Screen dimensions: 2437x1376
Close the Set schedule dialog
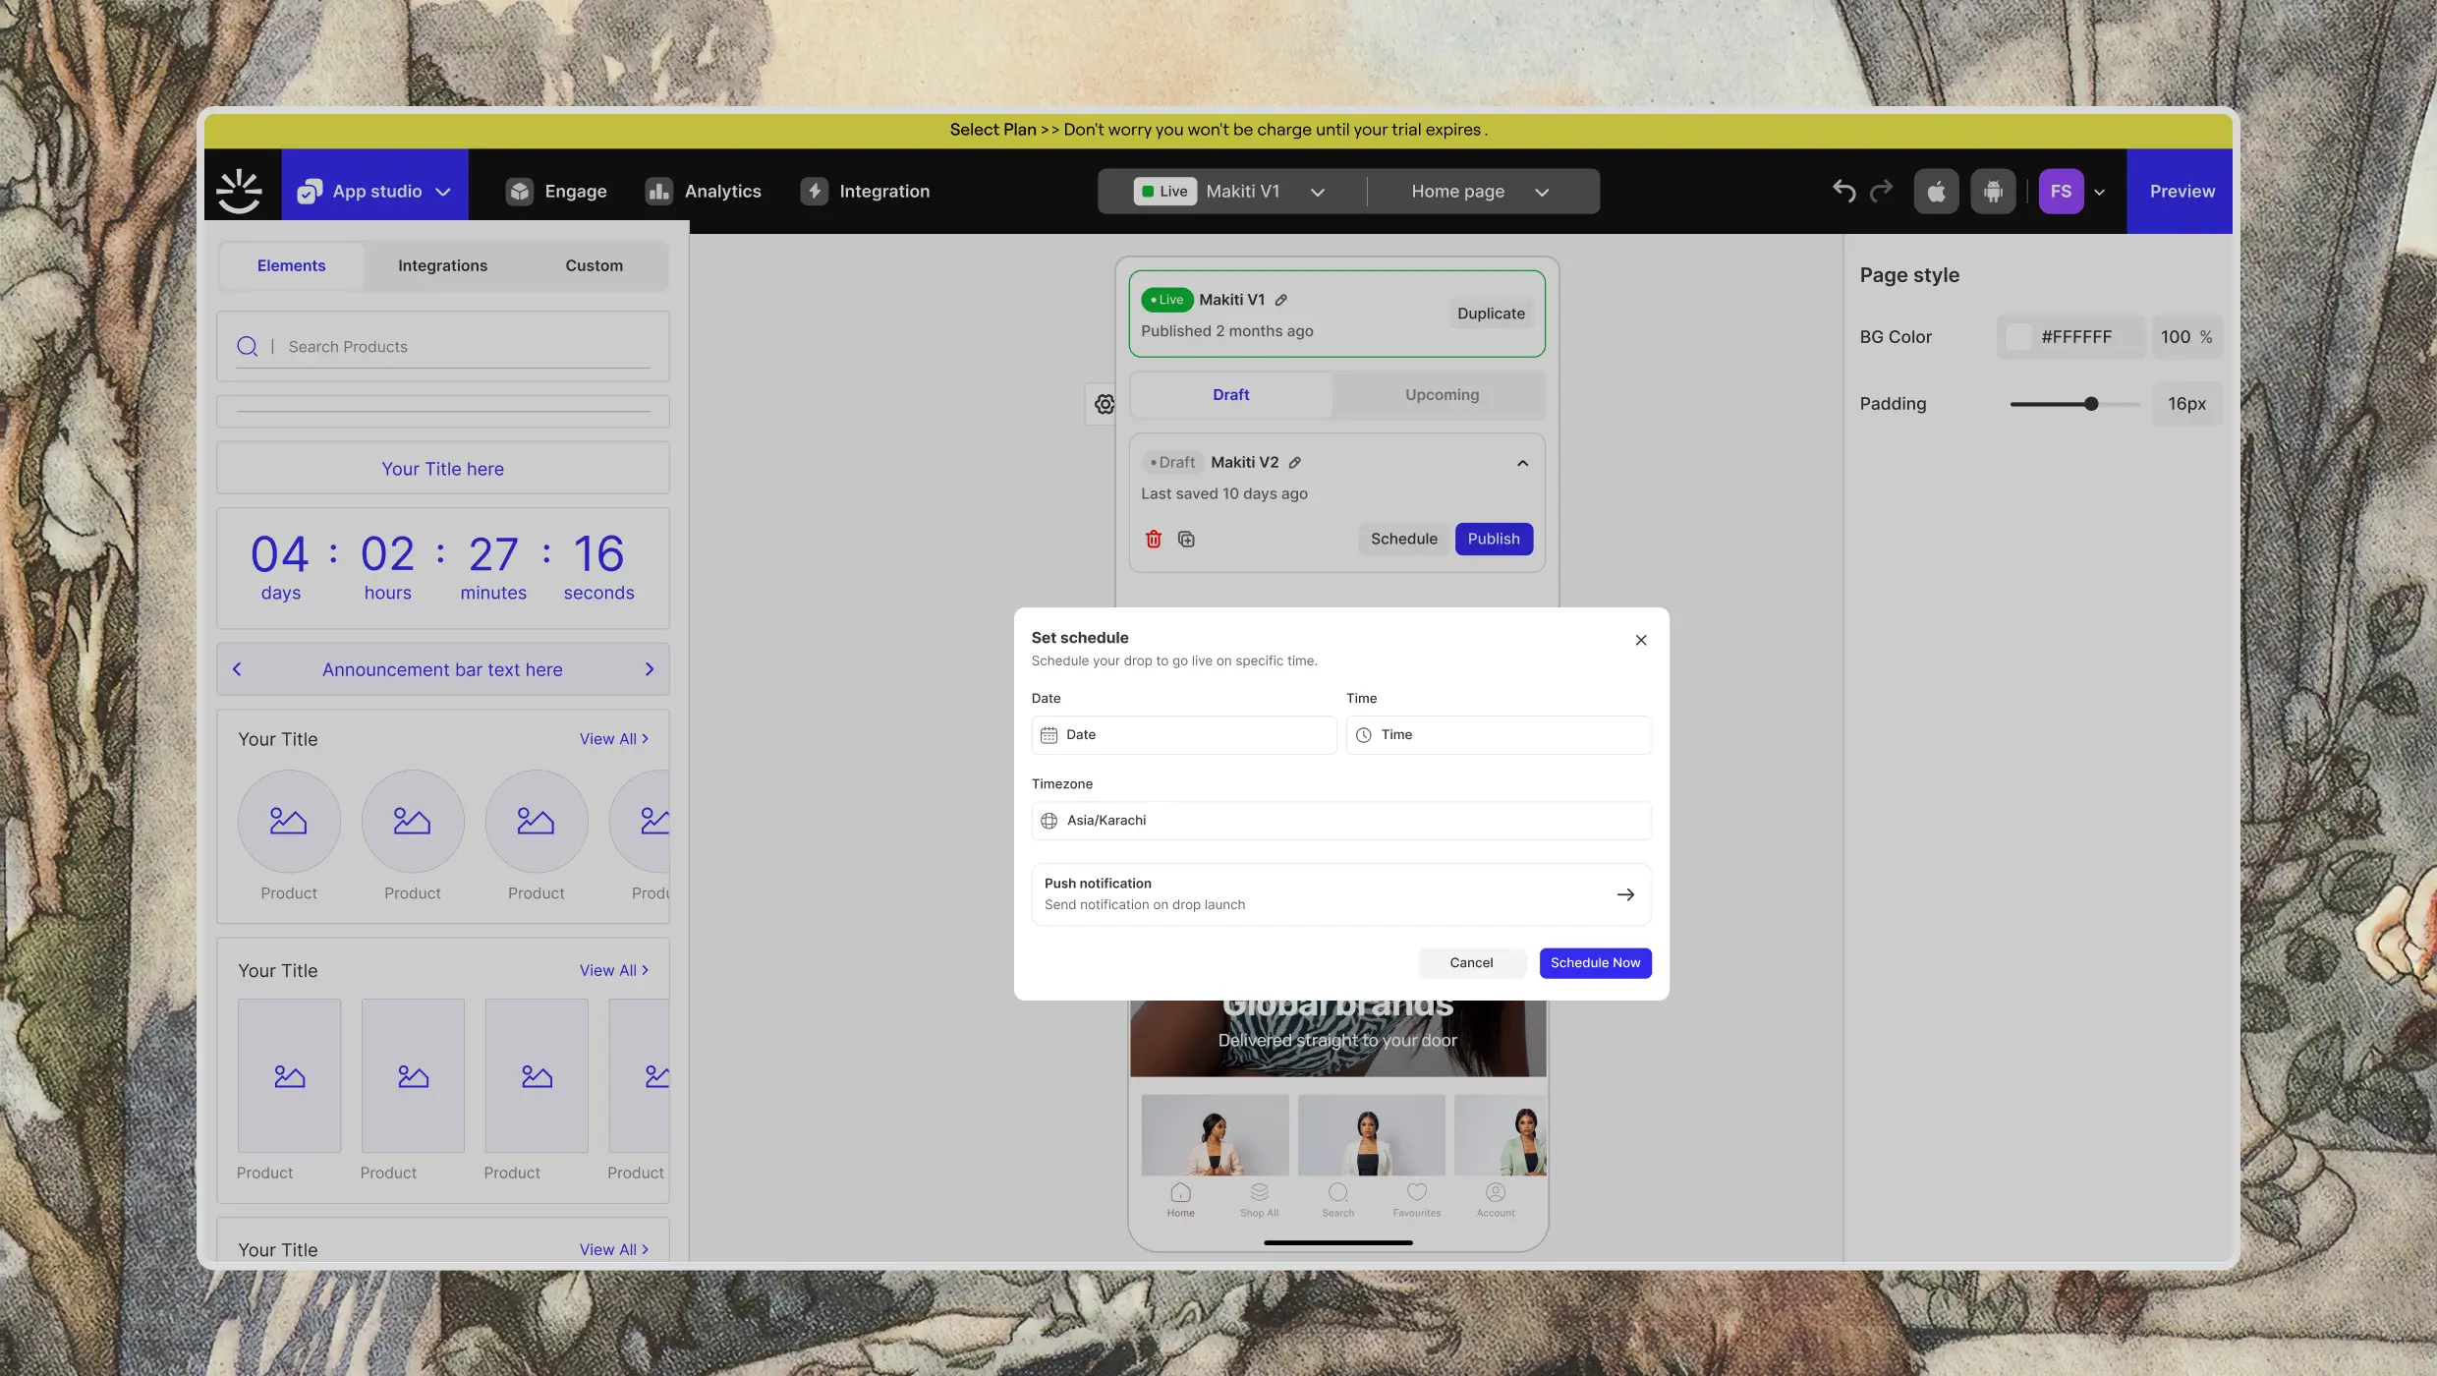(x=1640, y=640)
